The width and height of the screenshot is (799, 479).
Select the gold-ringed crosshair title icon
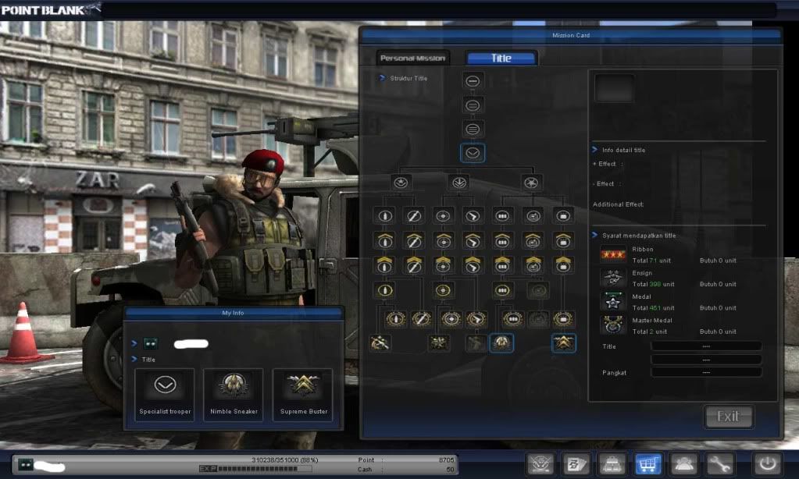click(x=443, y=291)
